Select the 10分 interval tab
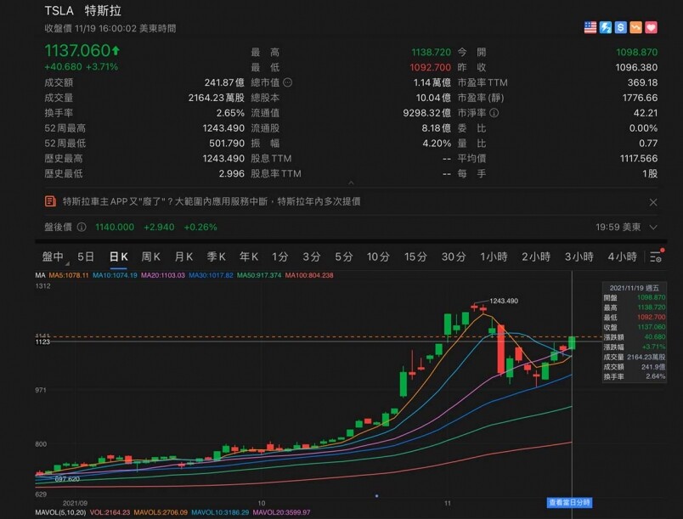This screenshot has width=683, height=519. coord(378,257)
